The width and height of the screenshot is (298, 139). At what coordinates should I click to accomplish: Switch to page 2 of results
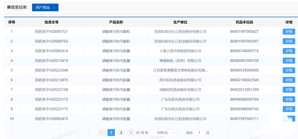pyautogui.click(x=121, y=132)
